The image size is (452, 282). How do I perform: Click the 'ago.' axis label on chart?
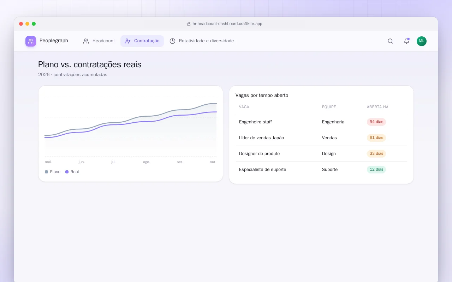147,162
